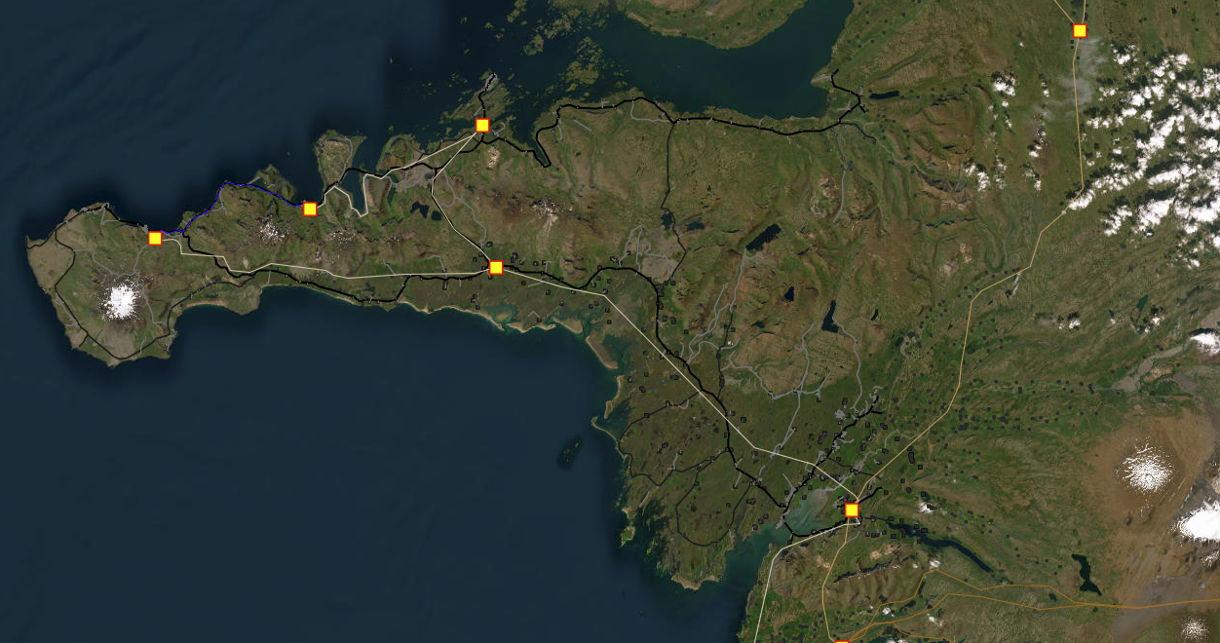This screenshot has width=1220, height=643.
Task: Select the yellow marker at the blue route's east end
Action: click(310, 208)
